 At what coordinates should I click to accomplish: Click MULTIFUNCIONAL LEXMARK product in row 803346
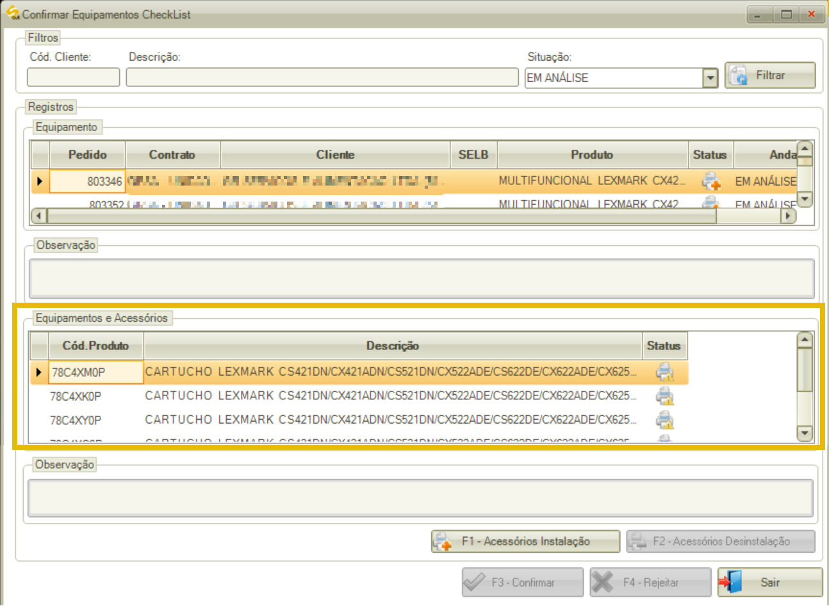tap(592, 181)
